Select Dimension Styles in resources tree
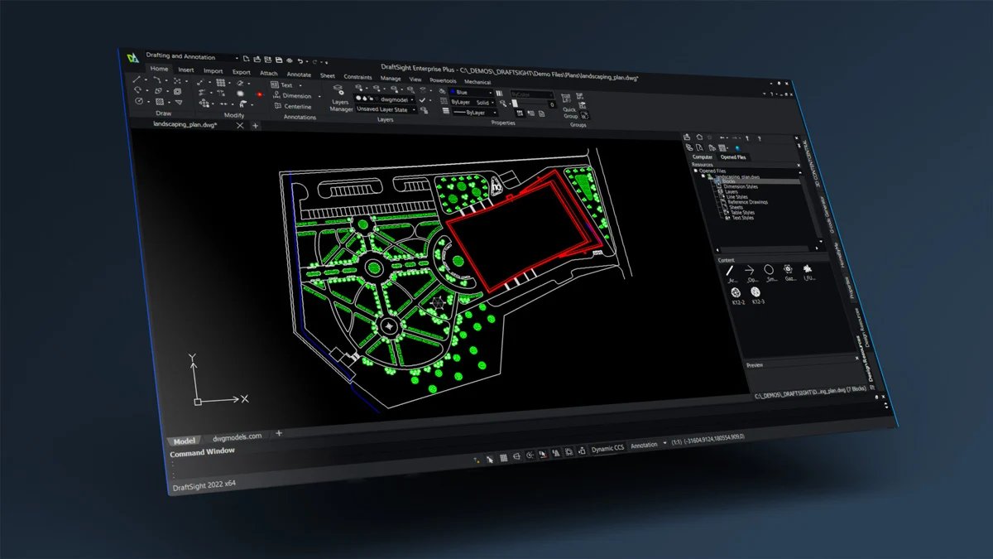993x559 pixels. pyautogui.click(x=739, y=186)
